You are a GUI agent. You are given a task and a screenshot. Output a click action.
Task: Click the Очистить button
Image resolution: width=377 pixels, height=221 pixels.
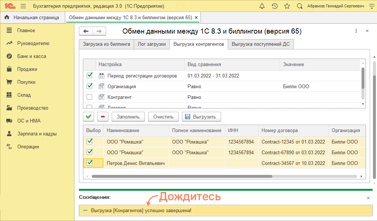pyautogui.click(x=163, y=117)
